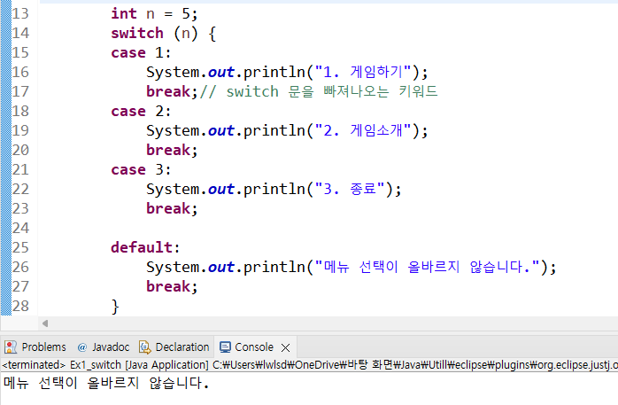Click line number 28 in gutter
Screen dimensions: 618x405
tap(20, 306)
